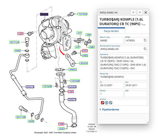Click the Resim notu field 6K682
158x137 pixels.
pyautogui.click(x=111, y=40)
